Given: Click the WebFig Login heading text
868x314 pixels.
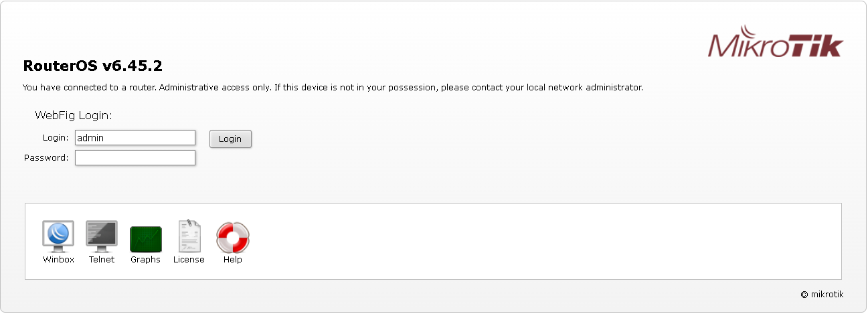Looking at the screenshot, I should (x=73, y=116).
